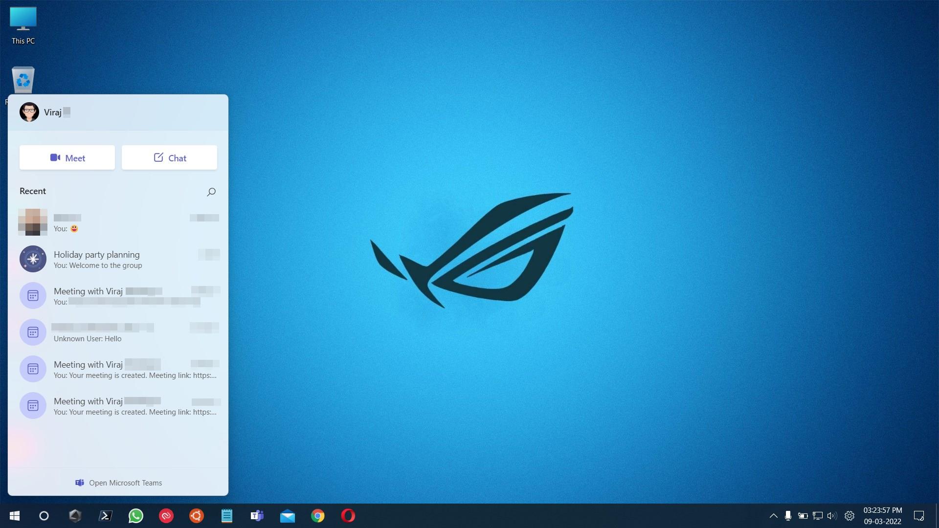Select the Recycle Bin desktop icon
939x528 pixels.
(23, 80)
